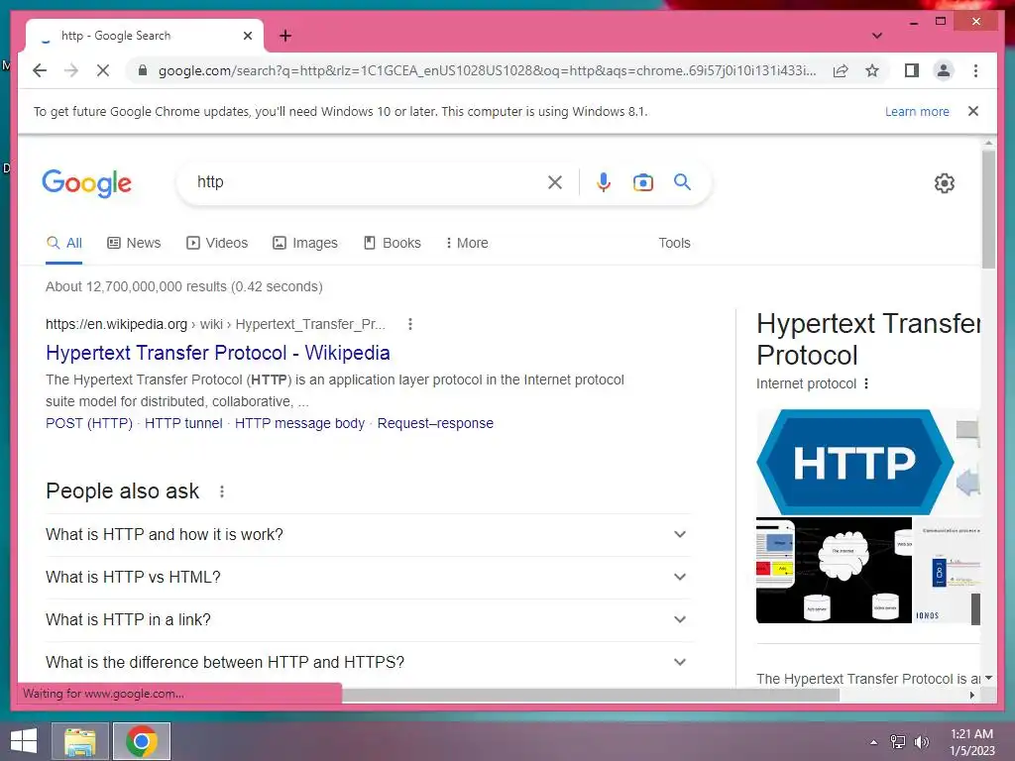Open the POST (HTTP) sitelink

[88, 423]
